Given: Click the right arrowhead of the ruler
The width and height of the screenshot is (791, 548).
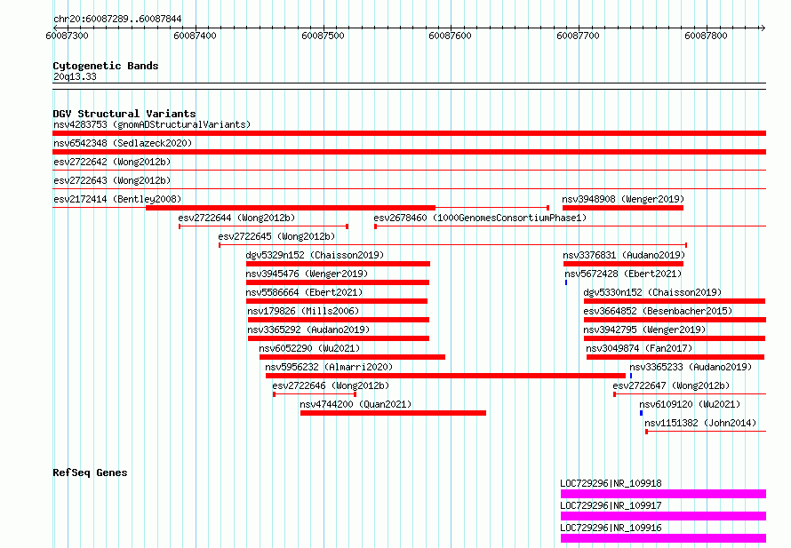Looking at the screenshot, I should tap(763, 28).
